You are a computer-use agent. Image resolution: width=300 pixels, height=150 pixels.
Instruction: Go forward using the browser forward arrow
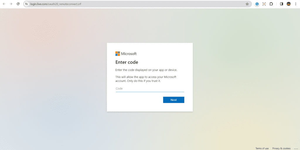click(11, 4)
